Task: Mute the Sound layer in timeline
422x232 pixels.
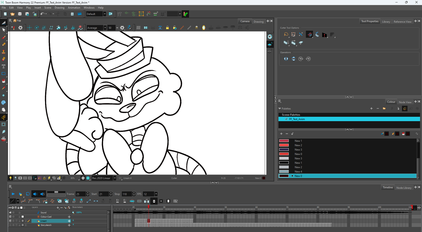Action: (10, 213)
